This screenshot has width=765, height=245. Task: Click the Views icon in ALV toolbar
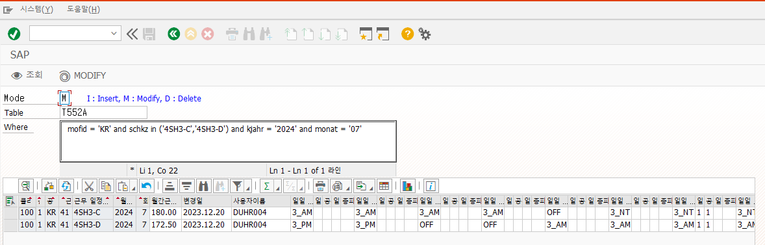click(336, 186)
